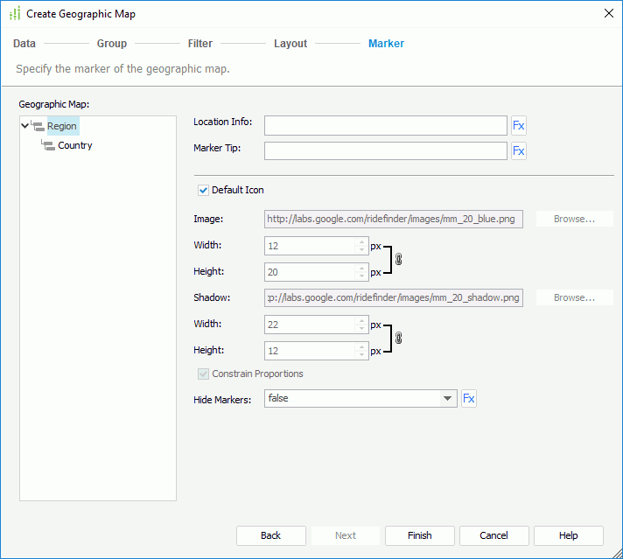
Task: Decrease the shadow Height spinner value
Action: coord(361,354)
